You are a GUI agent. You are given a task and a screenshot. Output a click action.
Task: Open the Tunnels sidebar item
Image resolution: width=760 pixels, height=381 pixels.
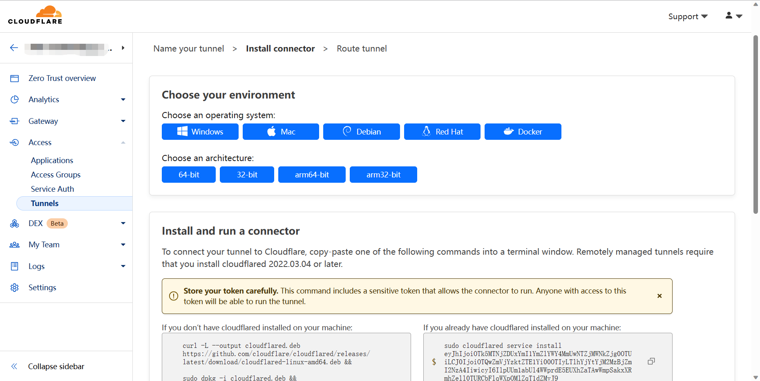(45, 203)
